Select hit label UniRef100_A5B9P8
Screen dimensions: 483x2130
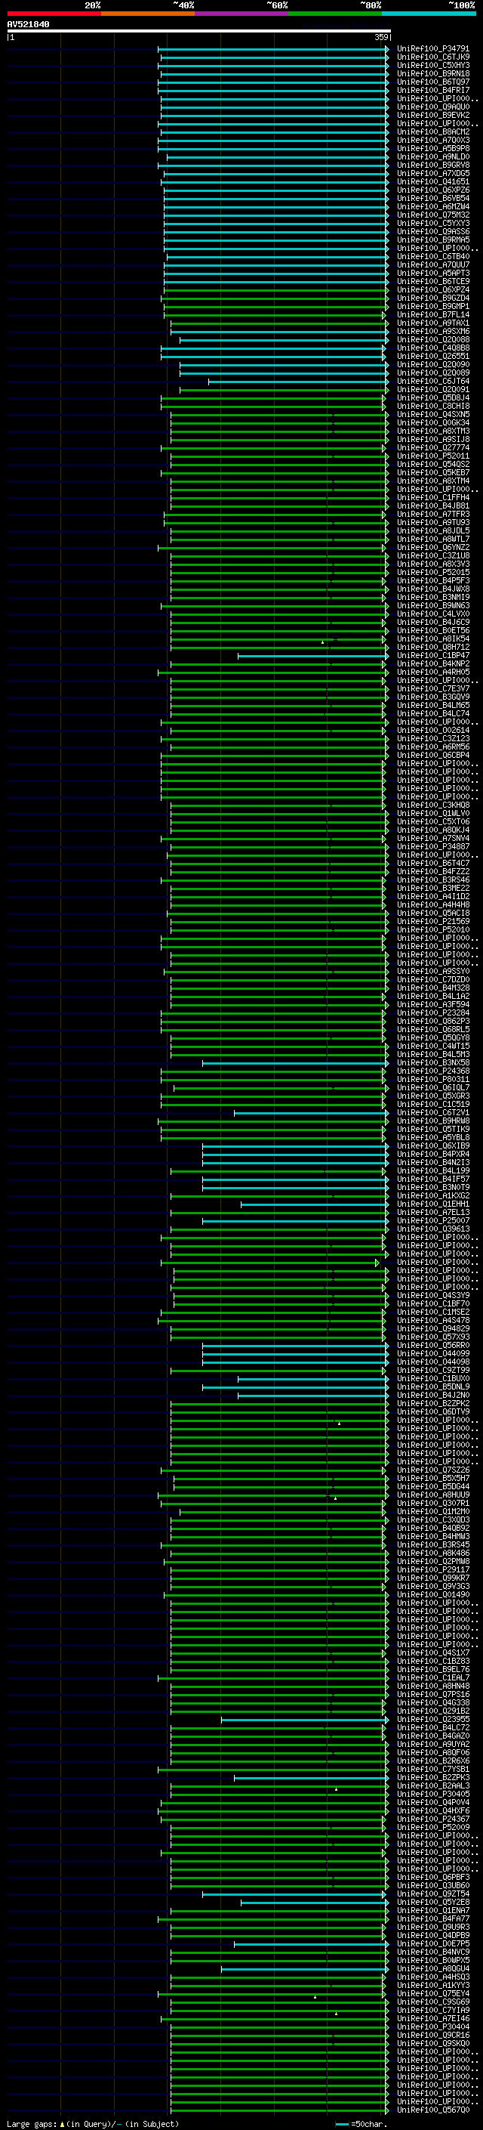point(432,148)
